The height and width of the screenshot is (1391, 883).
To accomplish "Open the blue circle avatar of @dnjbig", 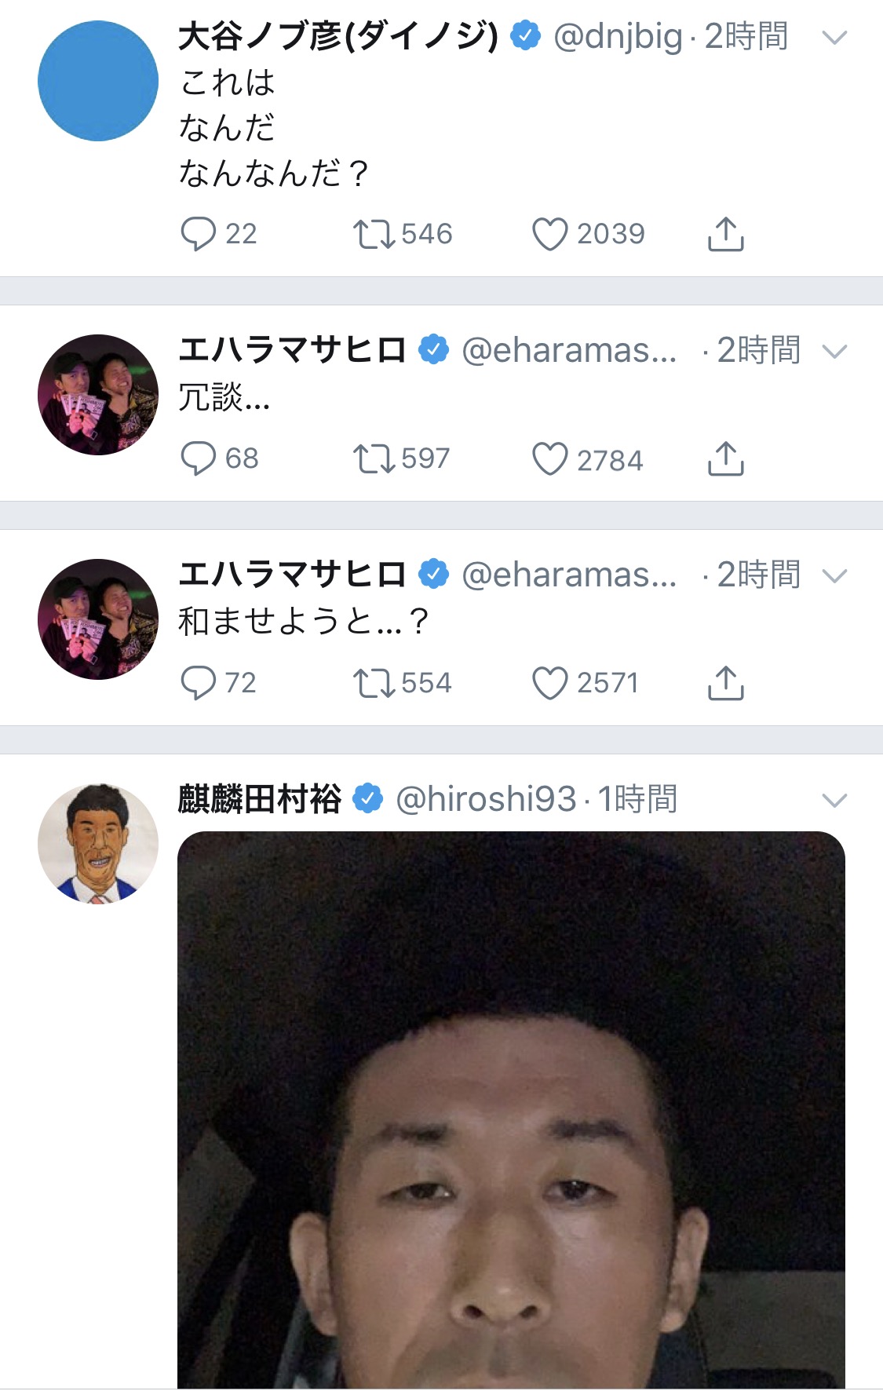I will [98, 81].
